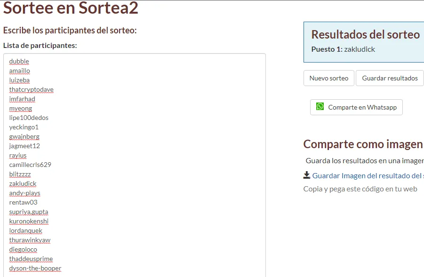424x277 pixels.
Task: Select participant dubble in the list
Action: (x=19, y=61)
